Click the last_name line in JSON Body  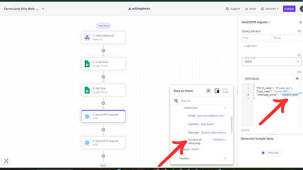pyautogui.click(x=273, y=92)
